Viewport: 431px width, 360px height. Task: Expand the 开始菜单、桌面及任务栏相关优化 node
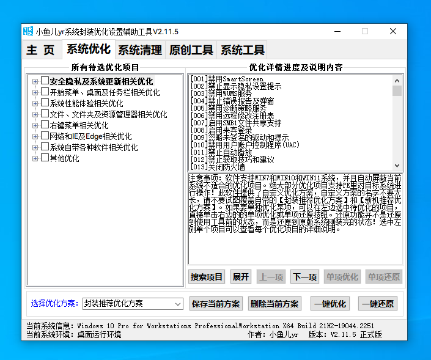click(x=35, y=92)
